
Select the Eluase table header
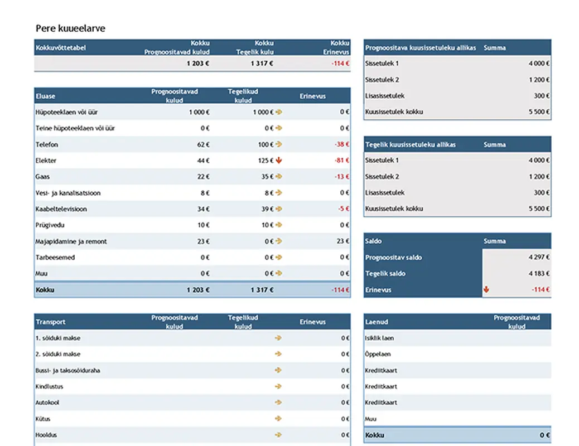click(x=46, y=96)
